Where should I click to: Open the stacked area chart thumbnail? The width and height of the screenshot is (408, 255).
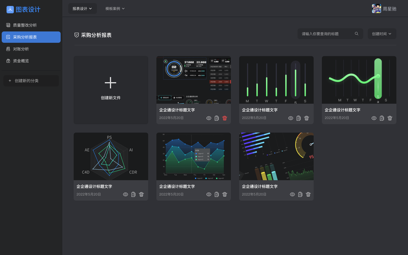(x=194, y=156)
